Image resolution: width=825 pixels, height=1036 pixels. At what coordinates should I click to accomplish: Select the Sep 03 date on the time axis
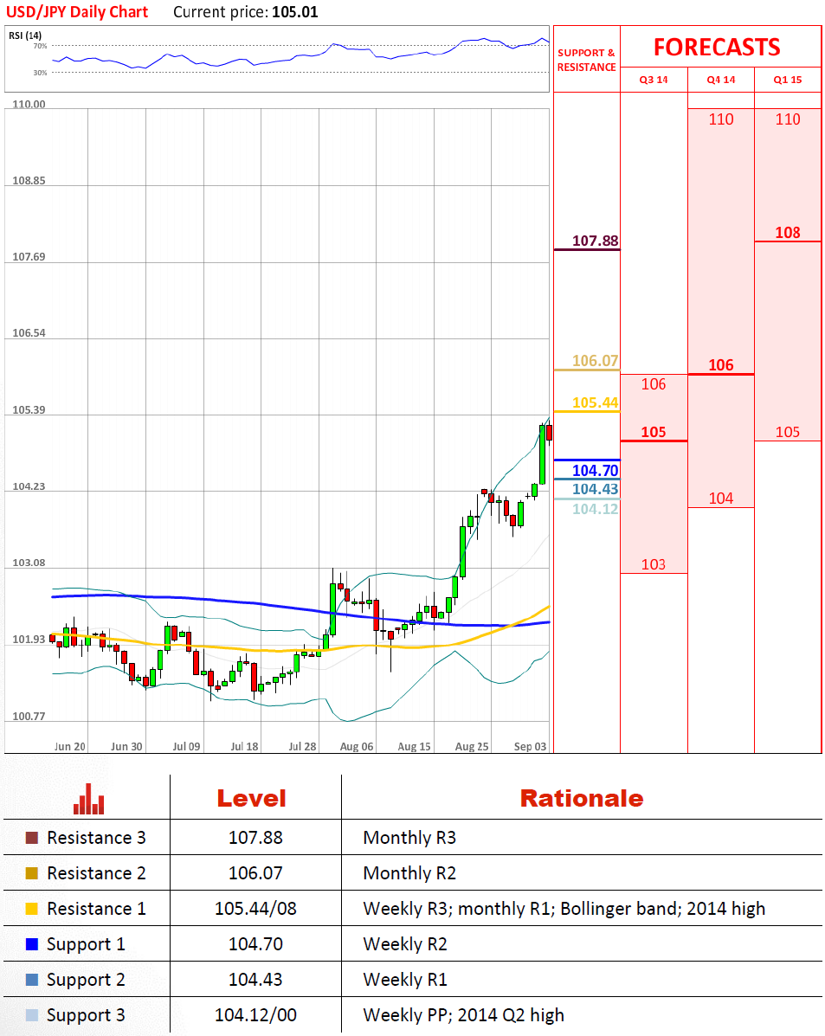pyautogui.click(x=530, y=746)
